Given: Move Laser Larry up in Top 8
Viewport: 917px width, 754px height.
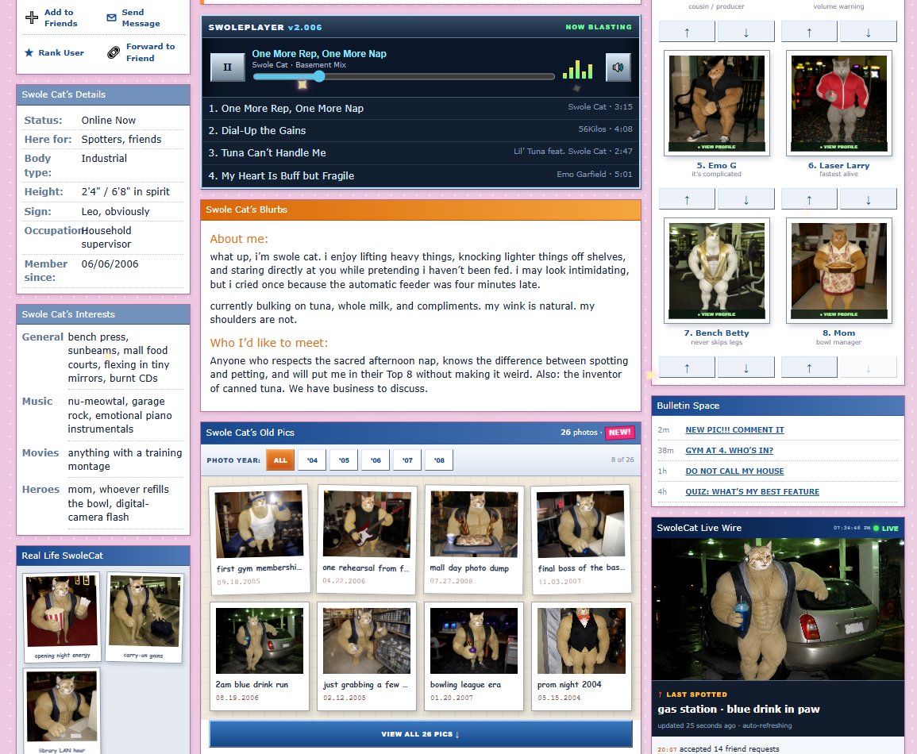Looking at the screenshot, I should point(809,198).
